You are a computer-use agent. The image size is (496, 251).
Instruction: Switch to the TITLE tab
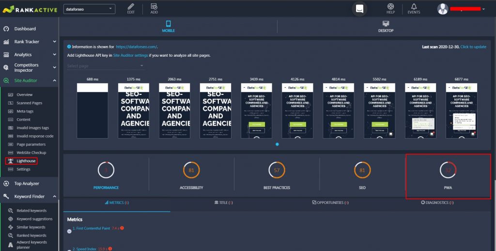point(223,203)
